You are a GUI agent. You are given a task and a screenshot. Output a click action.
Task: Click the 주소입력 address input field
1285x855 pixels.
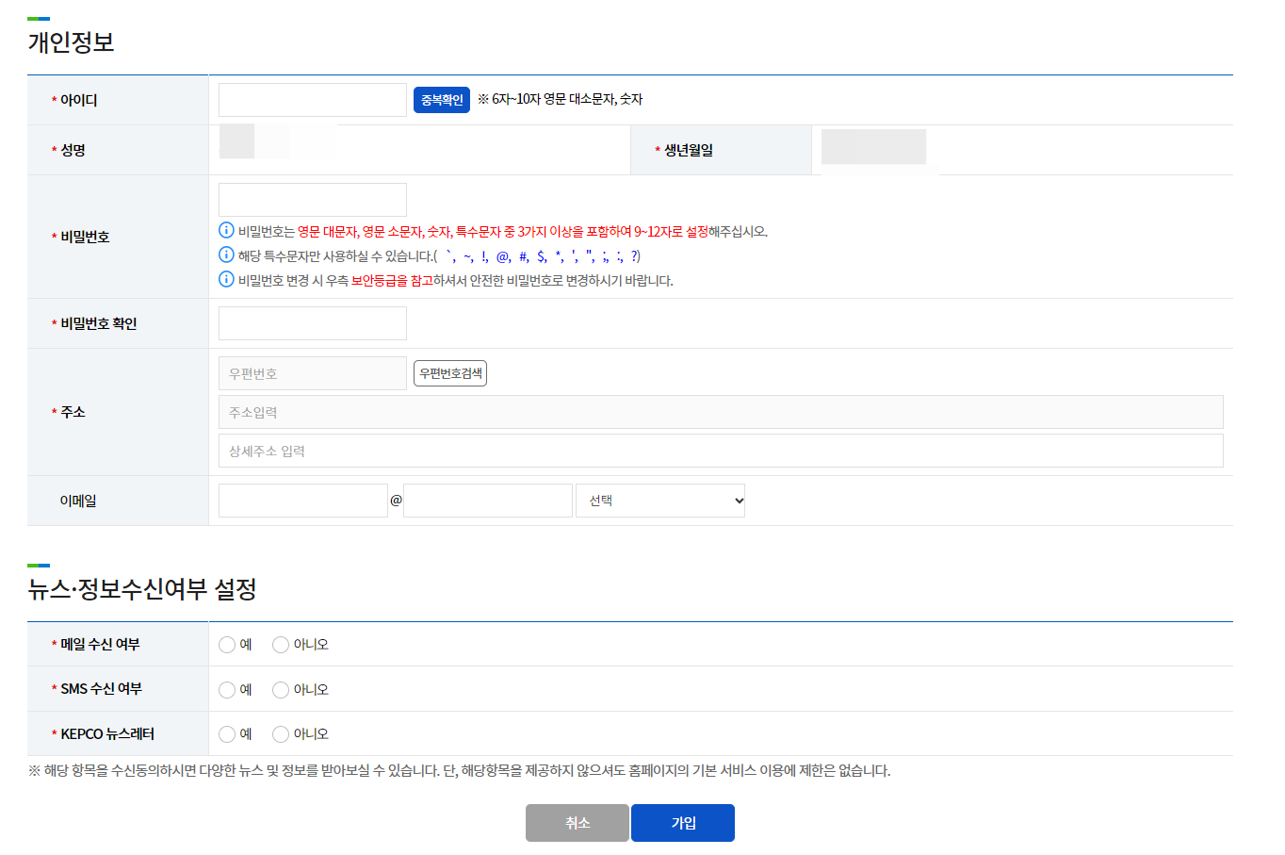720,412
